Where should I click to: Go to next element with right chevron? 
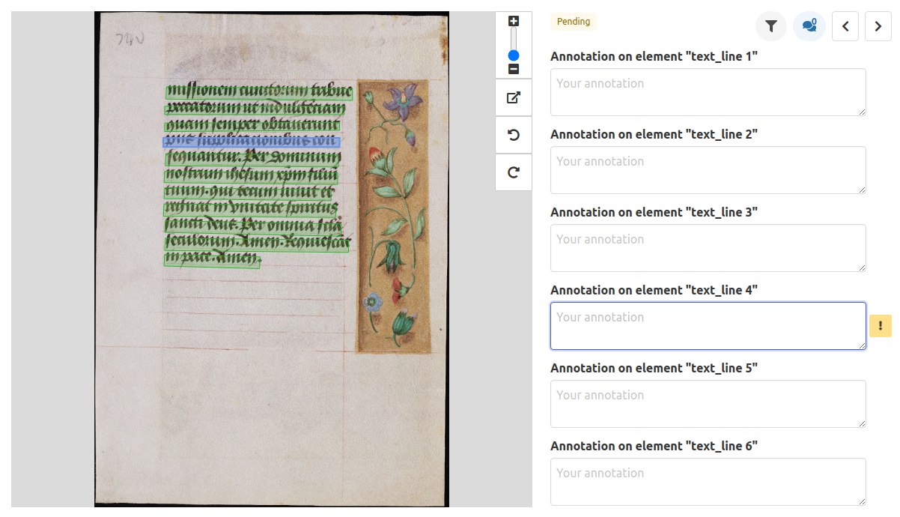point(878,26)
